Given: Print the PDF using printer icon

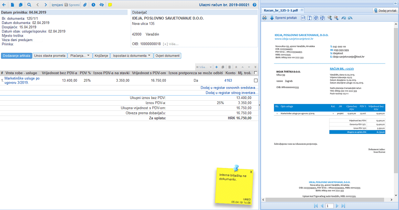Looking at the screenshot, I should click(x=265, y=18).
